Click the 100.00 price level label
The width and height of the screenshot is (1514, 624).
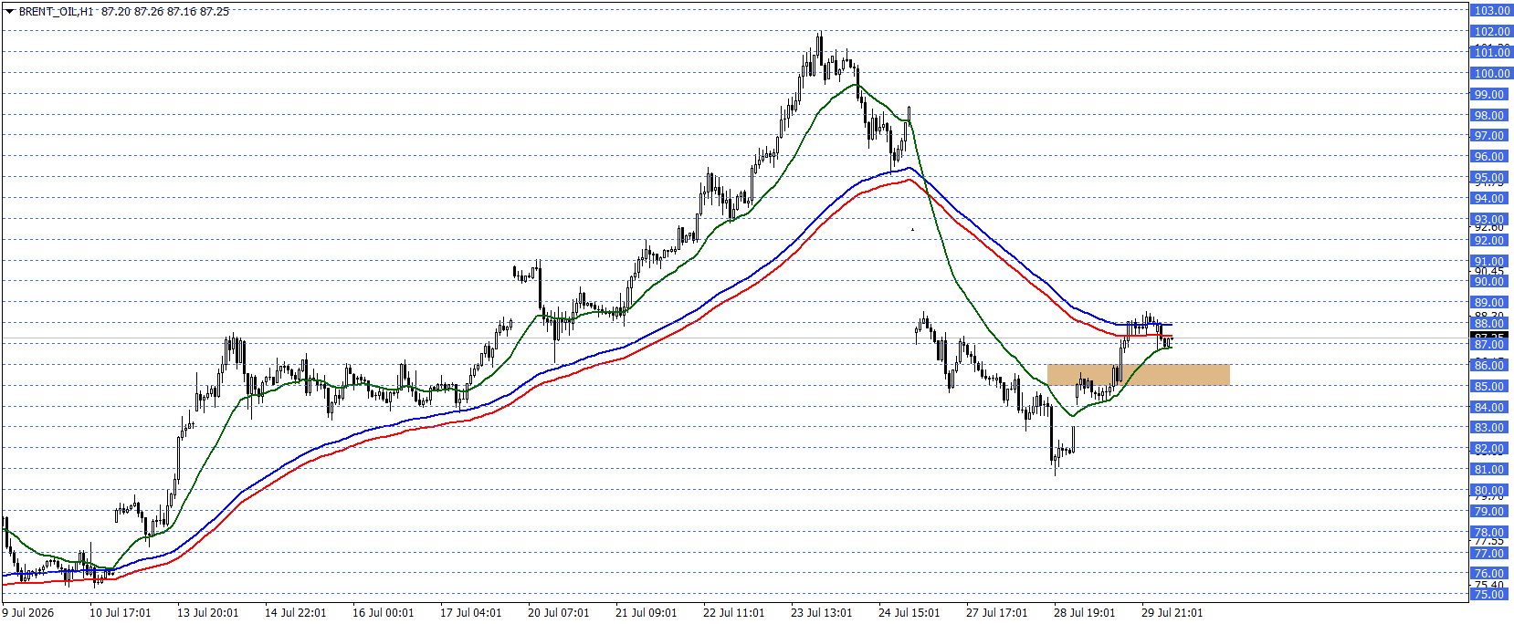point(1491,74)
